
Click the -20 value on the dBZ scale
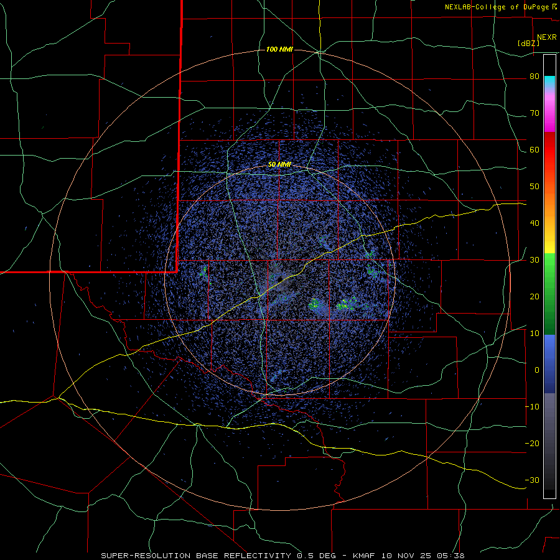pyautogui.click(x=532, y=443)
